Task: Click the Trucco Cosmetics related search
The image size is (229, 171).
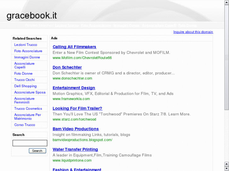Action: 28,109
